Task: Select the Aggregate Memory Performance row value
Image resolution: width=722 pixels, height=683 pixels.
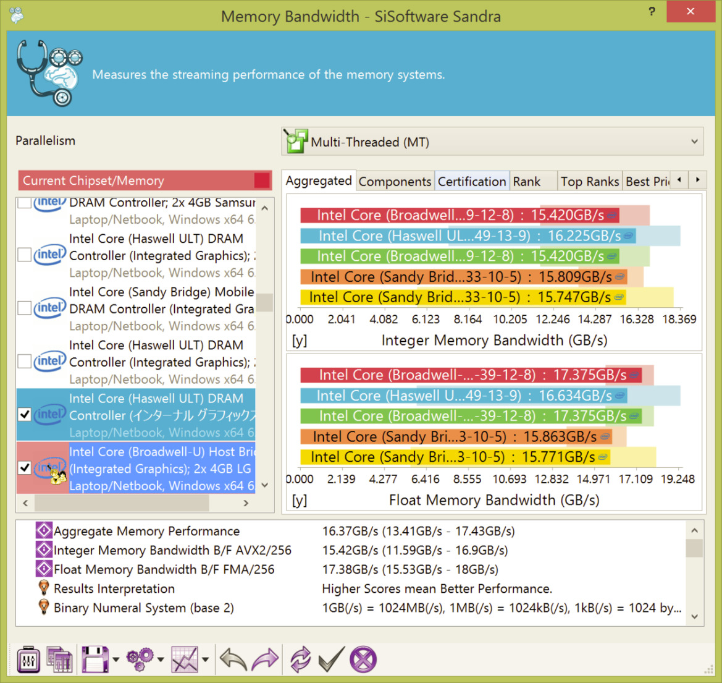Action: [x=418, y=531]
